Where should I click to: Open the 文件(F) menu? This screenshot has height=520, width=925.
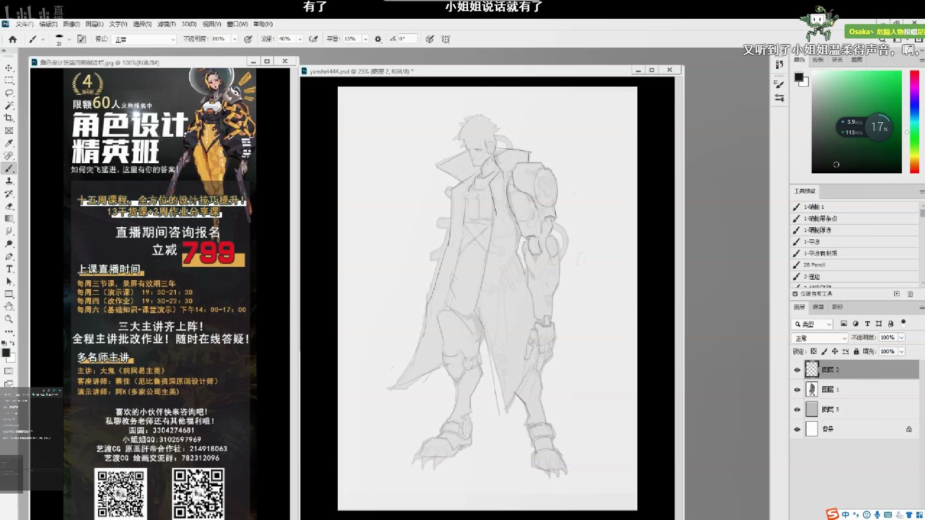[x=24, y=24]
